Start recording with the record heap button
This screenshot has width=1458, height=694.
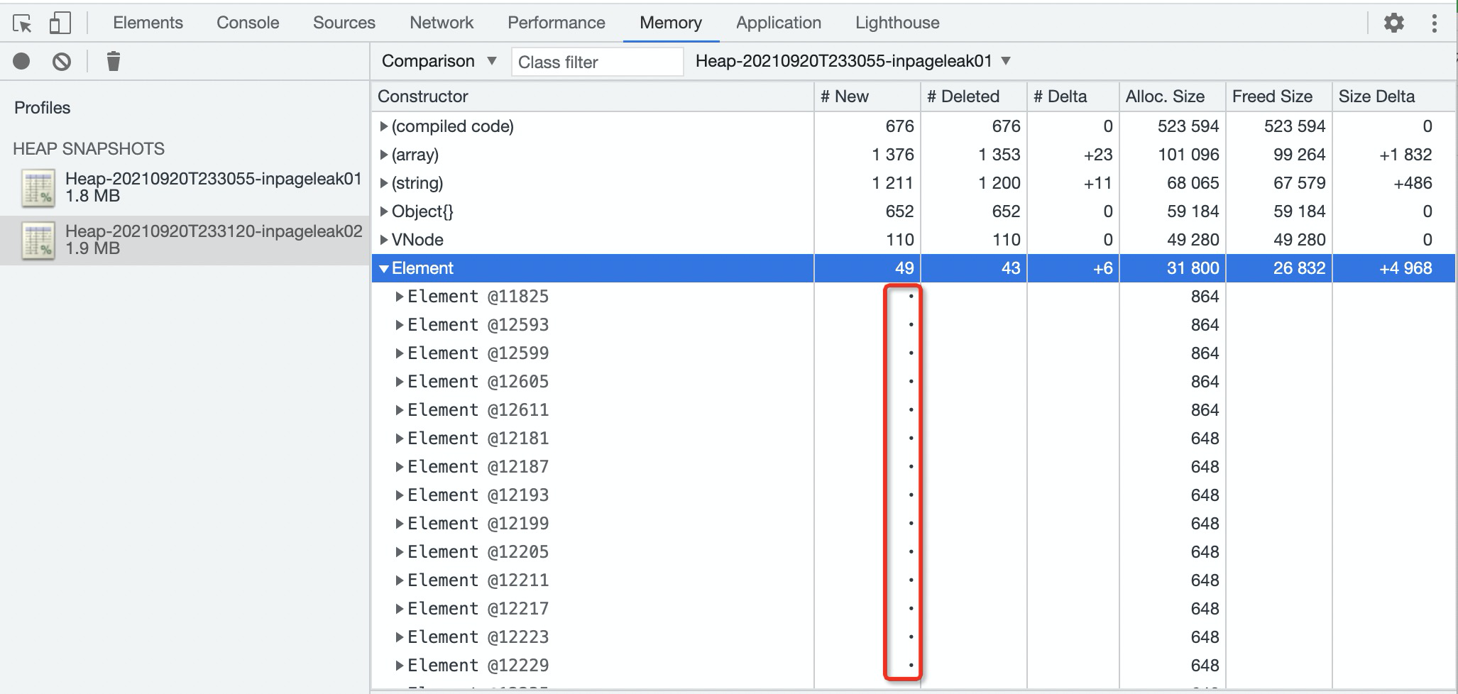(21, 62)
